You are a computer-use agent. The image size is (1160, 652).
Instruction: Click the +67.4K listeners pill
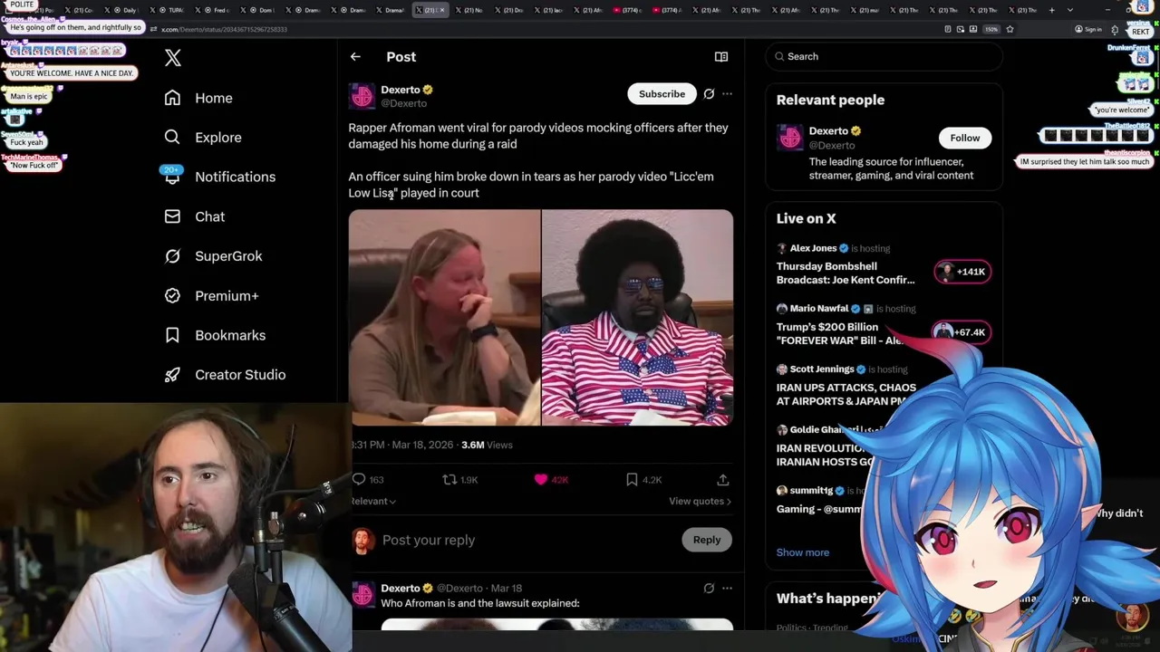(962, 332)
